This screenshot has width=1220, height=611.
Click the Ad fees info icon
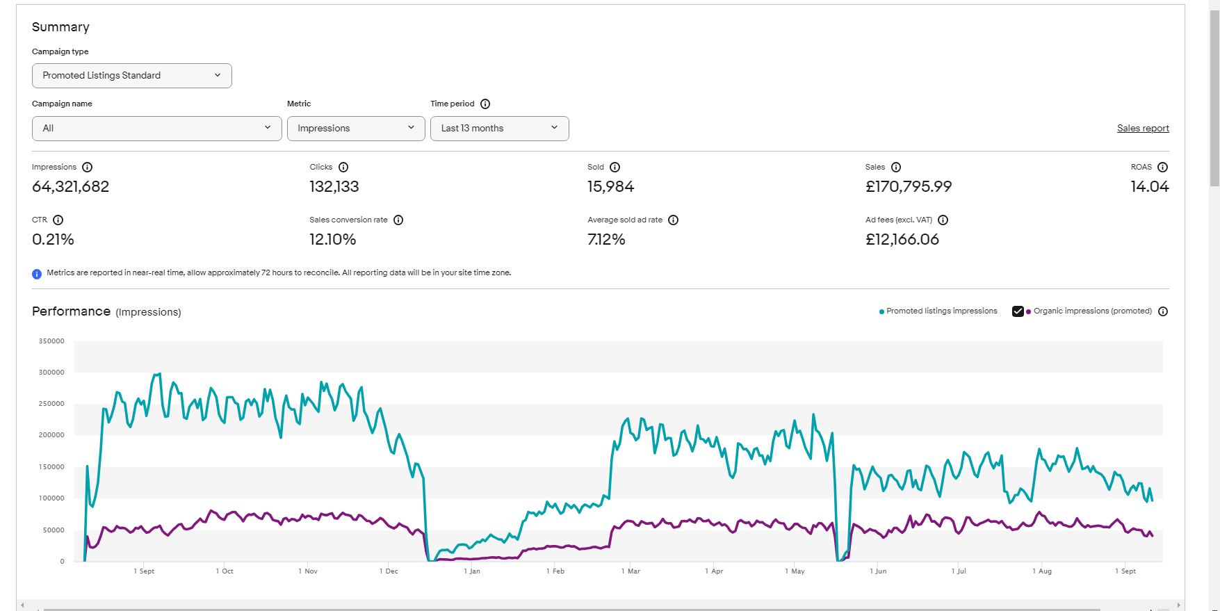click(x=943, y=220)
